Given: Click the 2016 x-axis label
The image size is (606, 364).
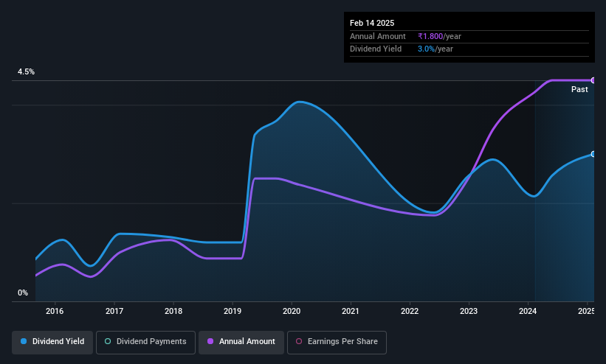Looking at the screenshot, I should [55, 311].
